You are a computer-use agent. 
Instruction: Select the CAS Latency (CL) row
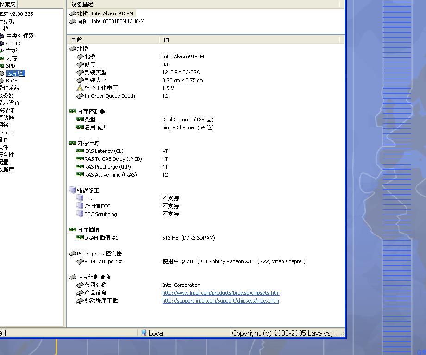[x=104, y=151]
